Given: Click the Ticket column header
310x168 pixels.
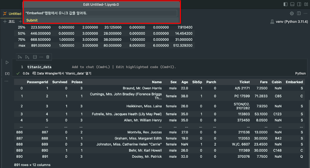Looking at the screenshot, I should pos(245,82).
